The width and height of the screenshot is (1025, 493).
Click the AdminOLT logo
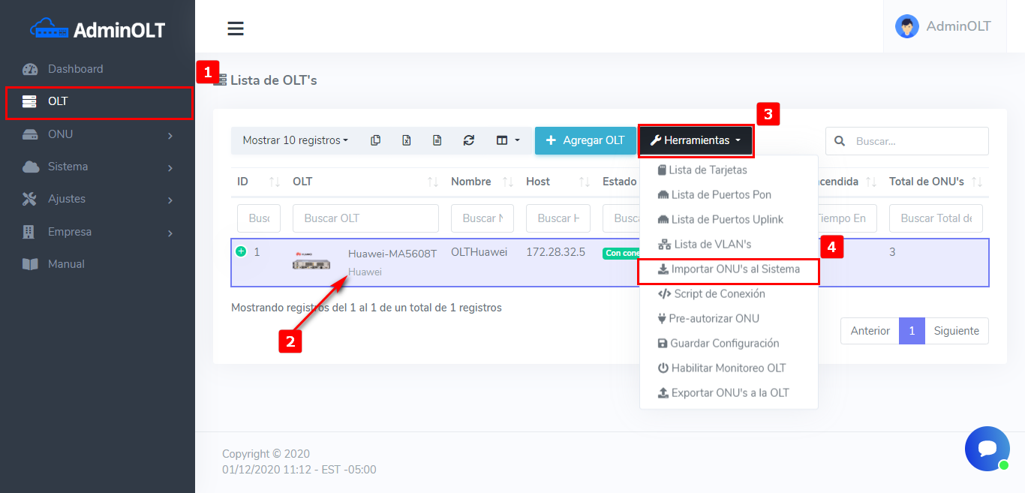pyautogui.click(x=98, y=29)
